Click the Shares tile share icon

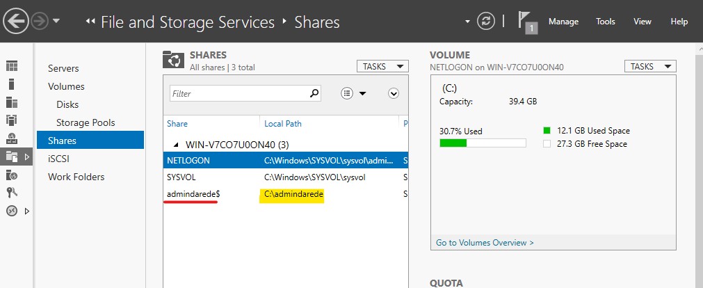click(x=174, y=59)
